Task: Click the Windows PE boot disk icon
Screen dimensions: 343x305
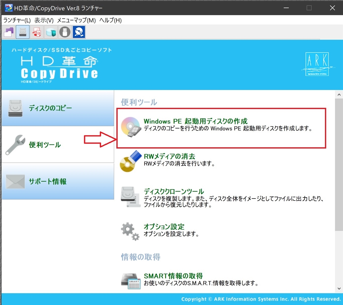Action: pyautogui.click(x=131, y=127)
